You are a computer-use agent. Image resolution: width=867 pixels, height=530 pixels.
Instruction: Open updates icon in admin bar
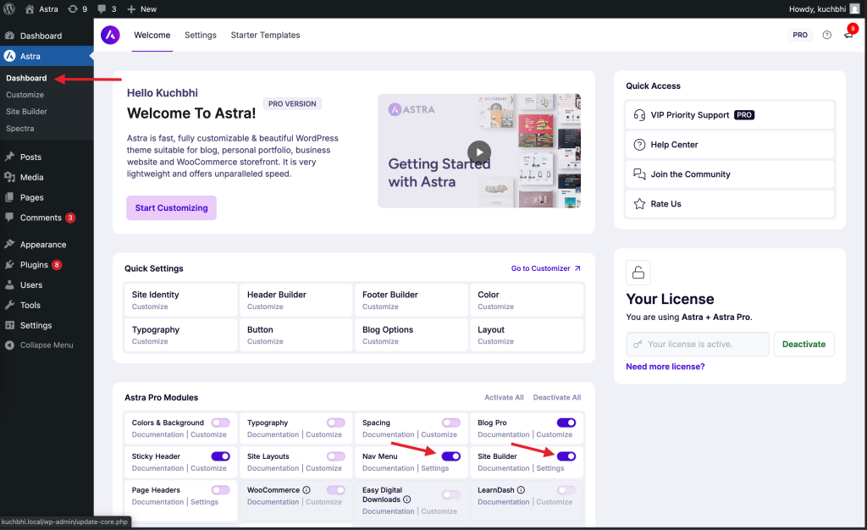77,8
